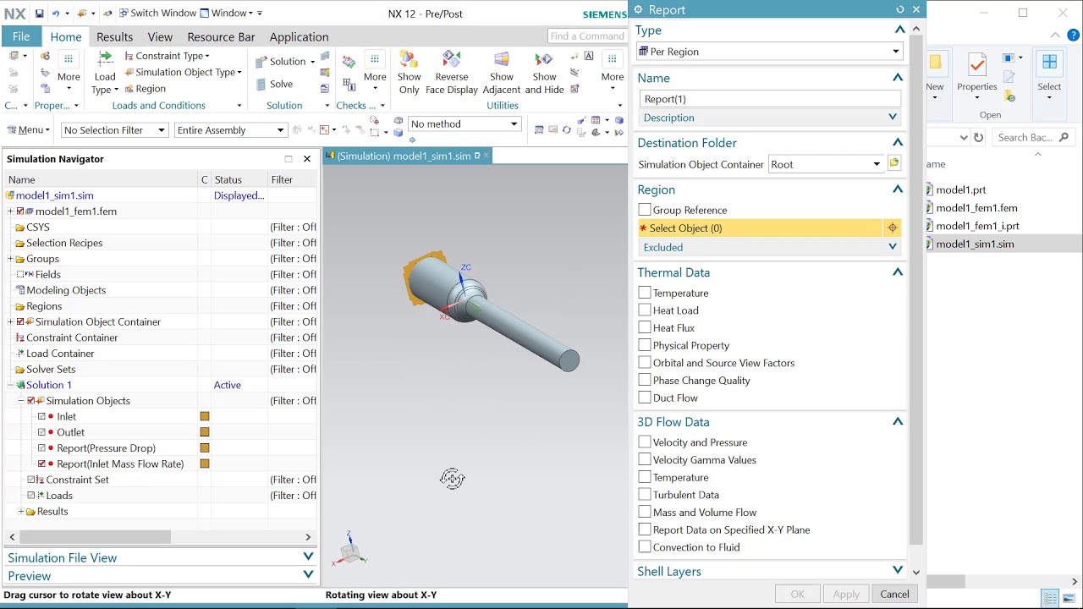
Task: Expand the Excluded section
Action: point(769,247)
